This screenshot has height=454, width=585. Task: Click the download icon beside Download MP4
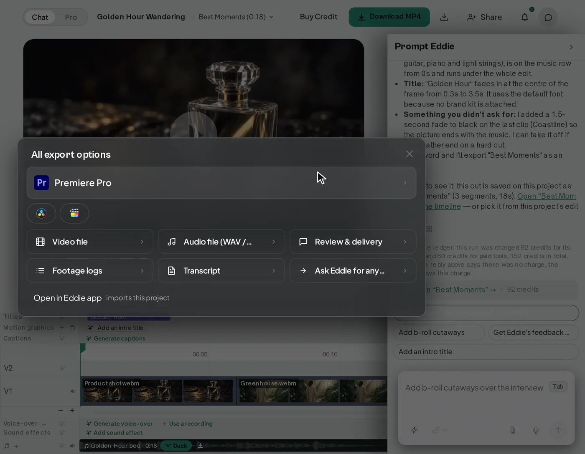pos(444,17)
